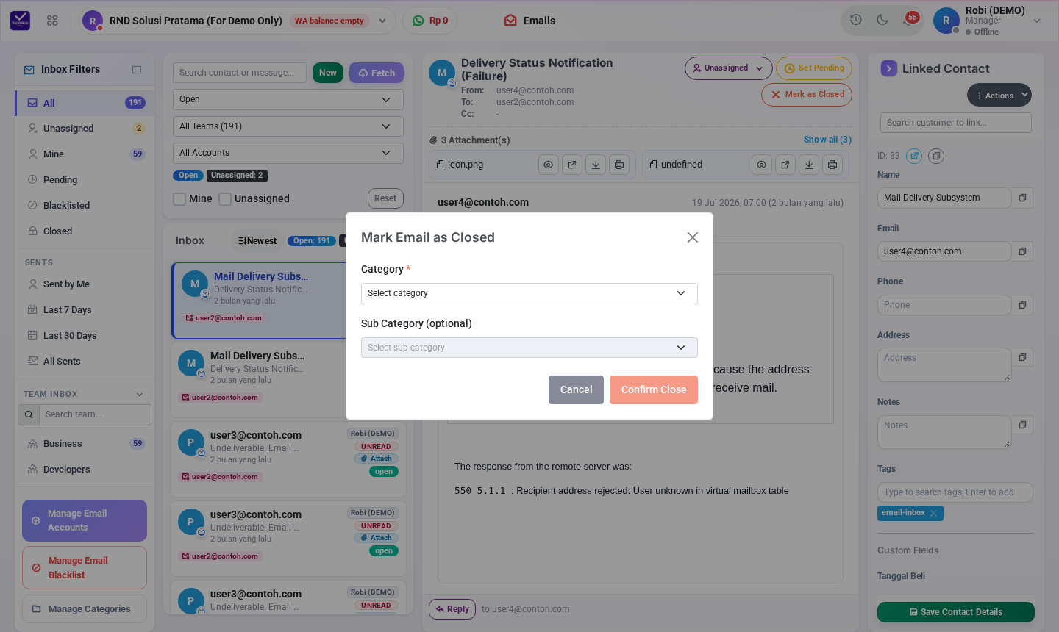Open the history clock icon in header
Image resolution: width=1059 pixels, height=632 pixels.
tap(856, 20)
